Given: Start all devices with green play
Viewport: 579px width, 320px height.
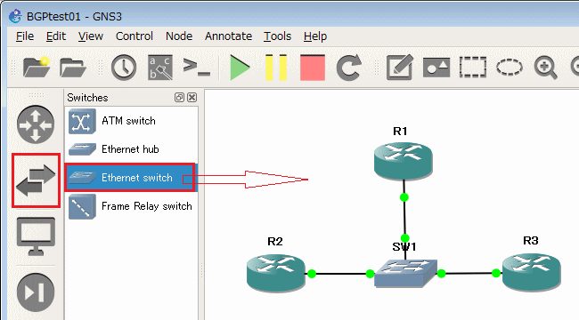Looking at the screenshot, I should pos(240,68).
